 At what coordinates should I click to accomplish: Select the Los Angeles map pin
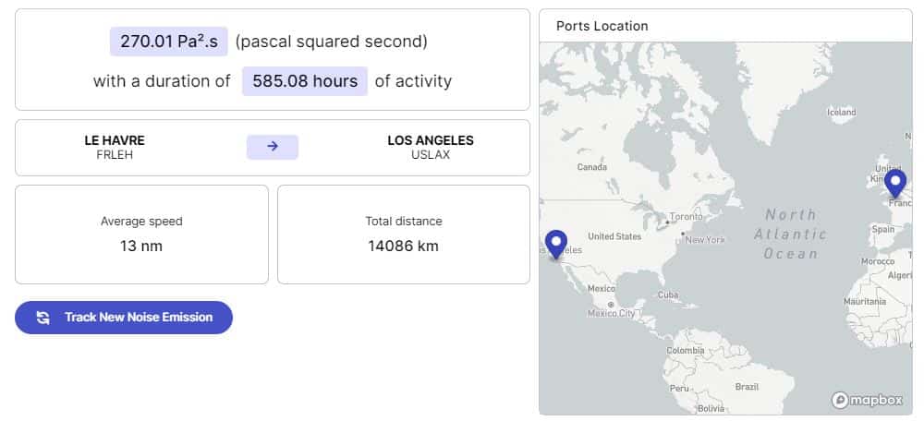tap(555, 245)
